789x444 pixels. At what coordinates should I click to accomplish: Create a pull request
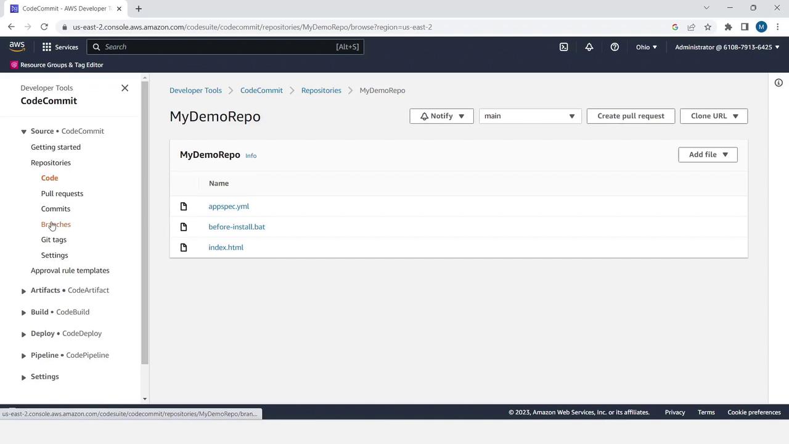[631, 116]
